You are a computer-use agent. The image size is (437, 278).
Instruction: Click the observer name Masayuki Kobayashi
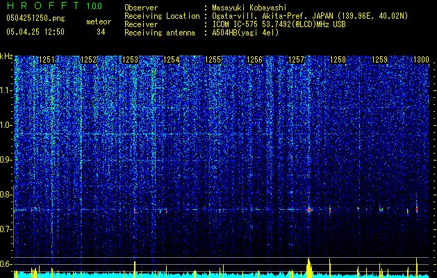249,8
